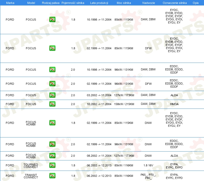Click fuel icon in Focus 2.0 10.1998 row
The image size is (204, 181).
tap(52, 69)
